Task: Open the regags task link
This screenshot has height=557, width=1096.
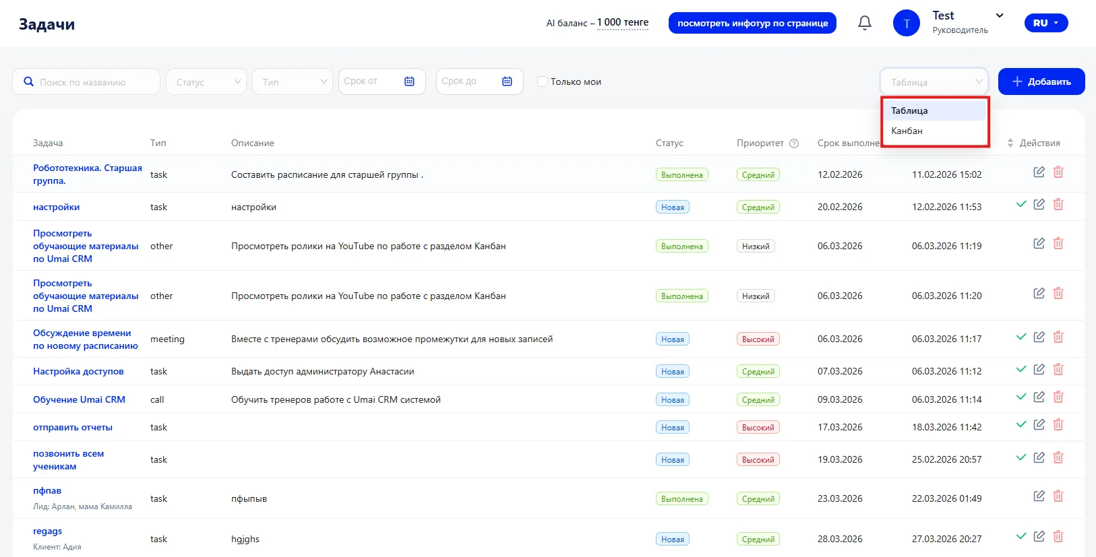Action: pos(47,531)
